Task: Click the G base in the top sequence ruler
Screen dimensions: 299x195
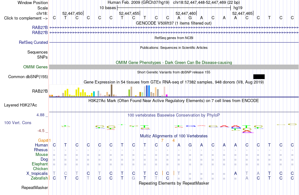Action: (190, 18)
